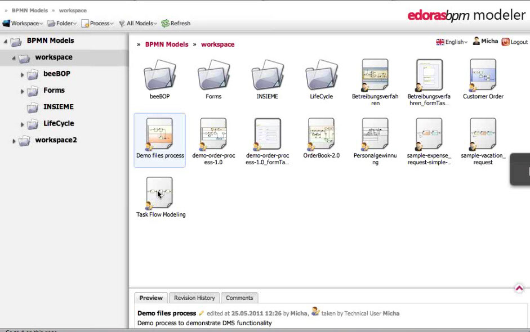The image size is (530, 332).
Task: Open the All Models filter dropdown
Action: 138,23
